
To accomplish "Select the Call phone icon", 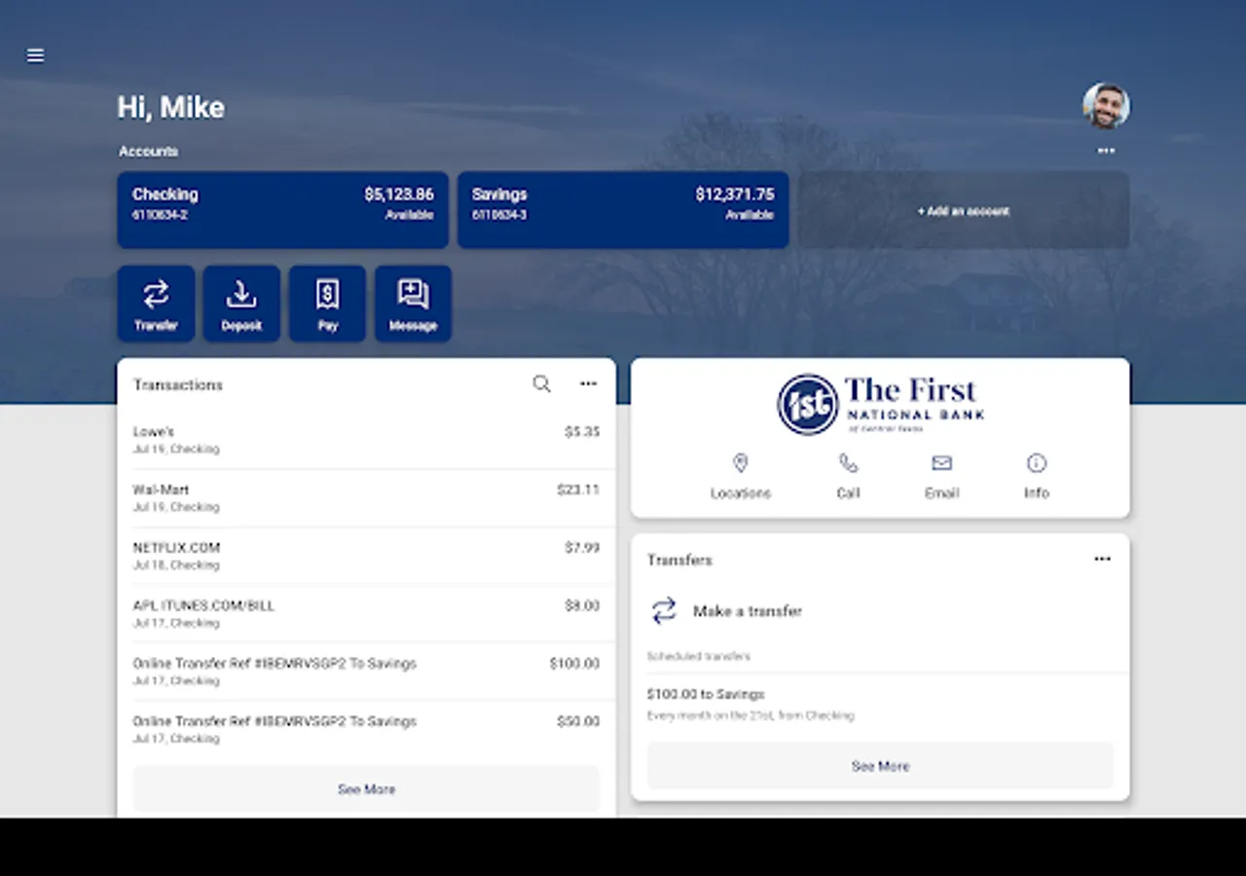I will point(847,463).
